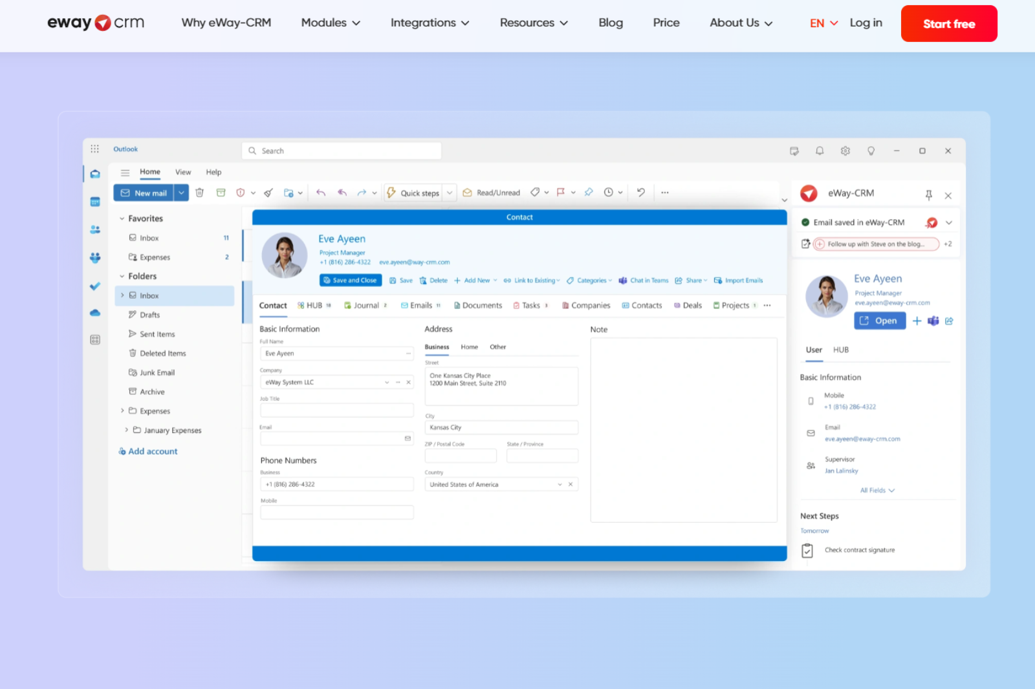Open the People icon in Outlook sidebar
This screenshot has width=1035, height=689.
(x=95, y=229)
